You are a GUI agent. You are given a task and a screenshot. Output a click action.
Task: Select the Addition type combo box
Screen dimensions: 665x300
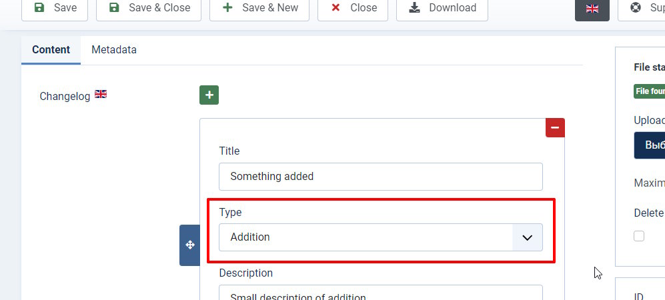click(x=366, y=237)
